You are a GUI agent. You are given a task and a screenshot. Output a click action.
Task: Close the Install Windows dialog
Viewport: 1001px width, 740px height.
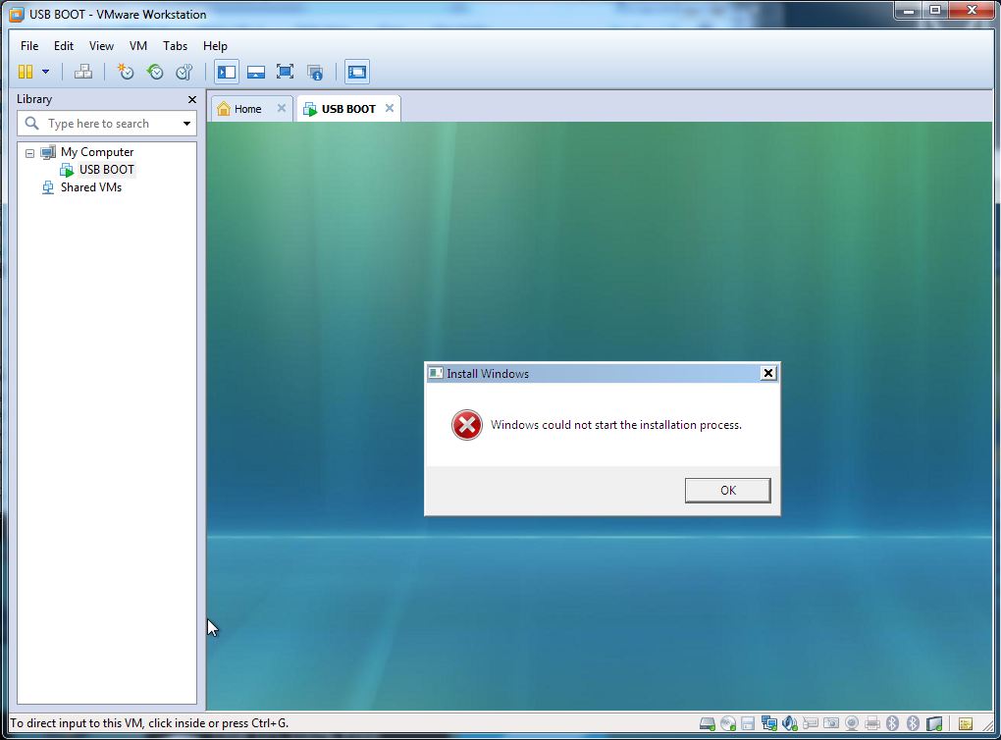pyautogui.click(x=768, y=373)
